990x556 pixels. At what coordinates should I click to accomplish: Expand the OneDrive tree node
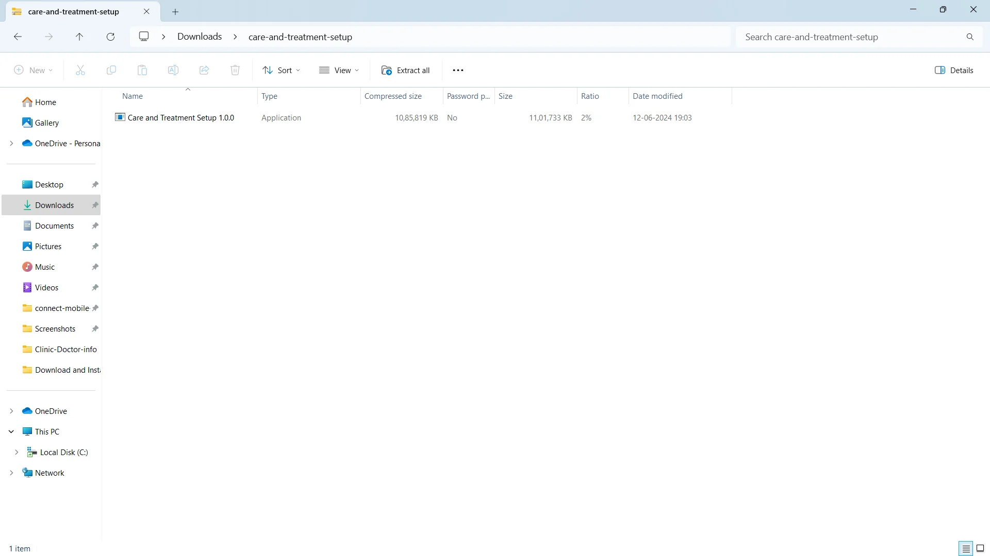pyautogui.click(x=11, y=411)
